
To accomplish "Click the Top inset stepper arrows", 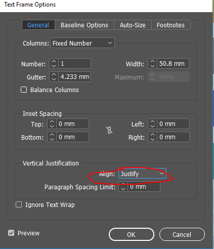I will (52, 124).
